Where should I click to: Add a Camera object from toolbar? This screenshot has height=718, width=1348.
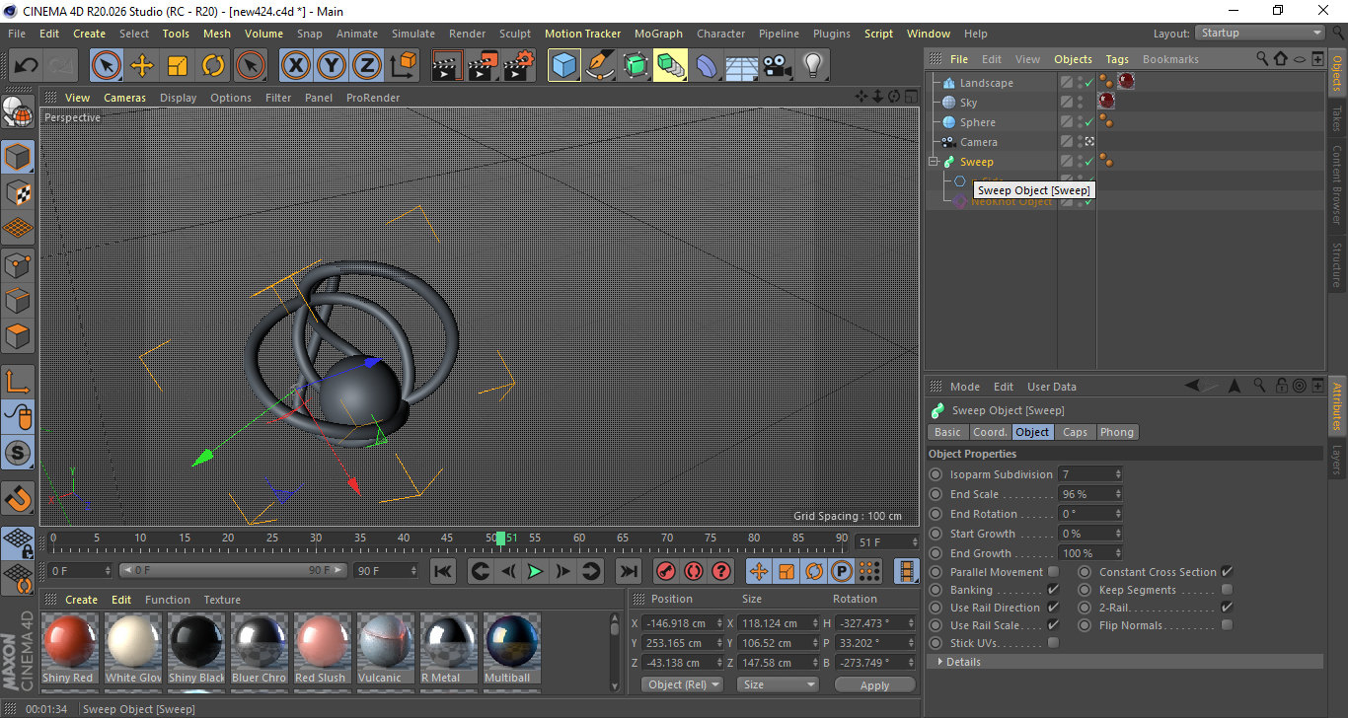[778, 66]
